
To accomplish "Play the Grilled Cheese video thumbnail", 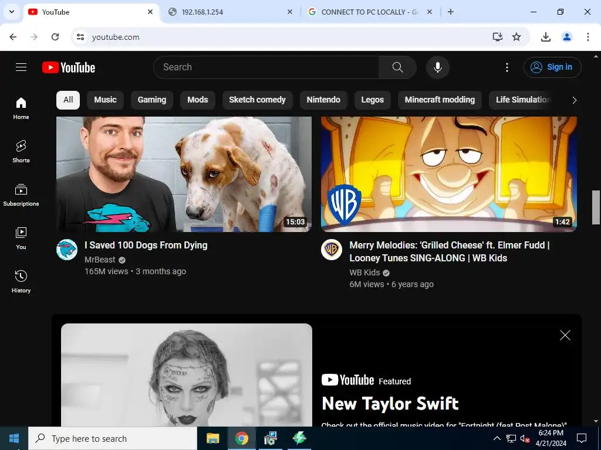I will [x=449, y=174].
